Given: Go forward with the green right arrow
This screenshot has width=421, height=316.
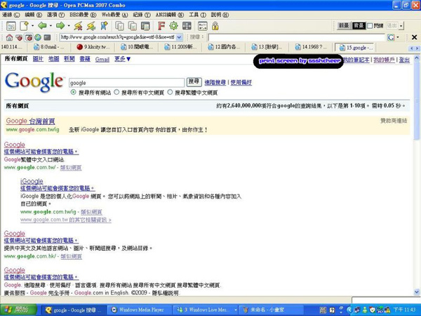Looking at the screenshot, I should [x=60, y=26].
